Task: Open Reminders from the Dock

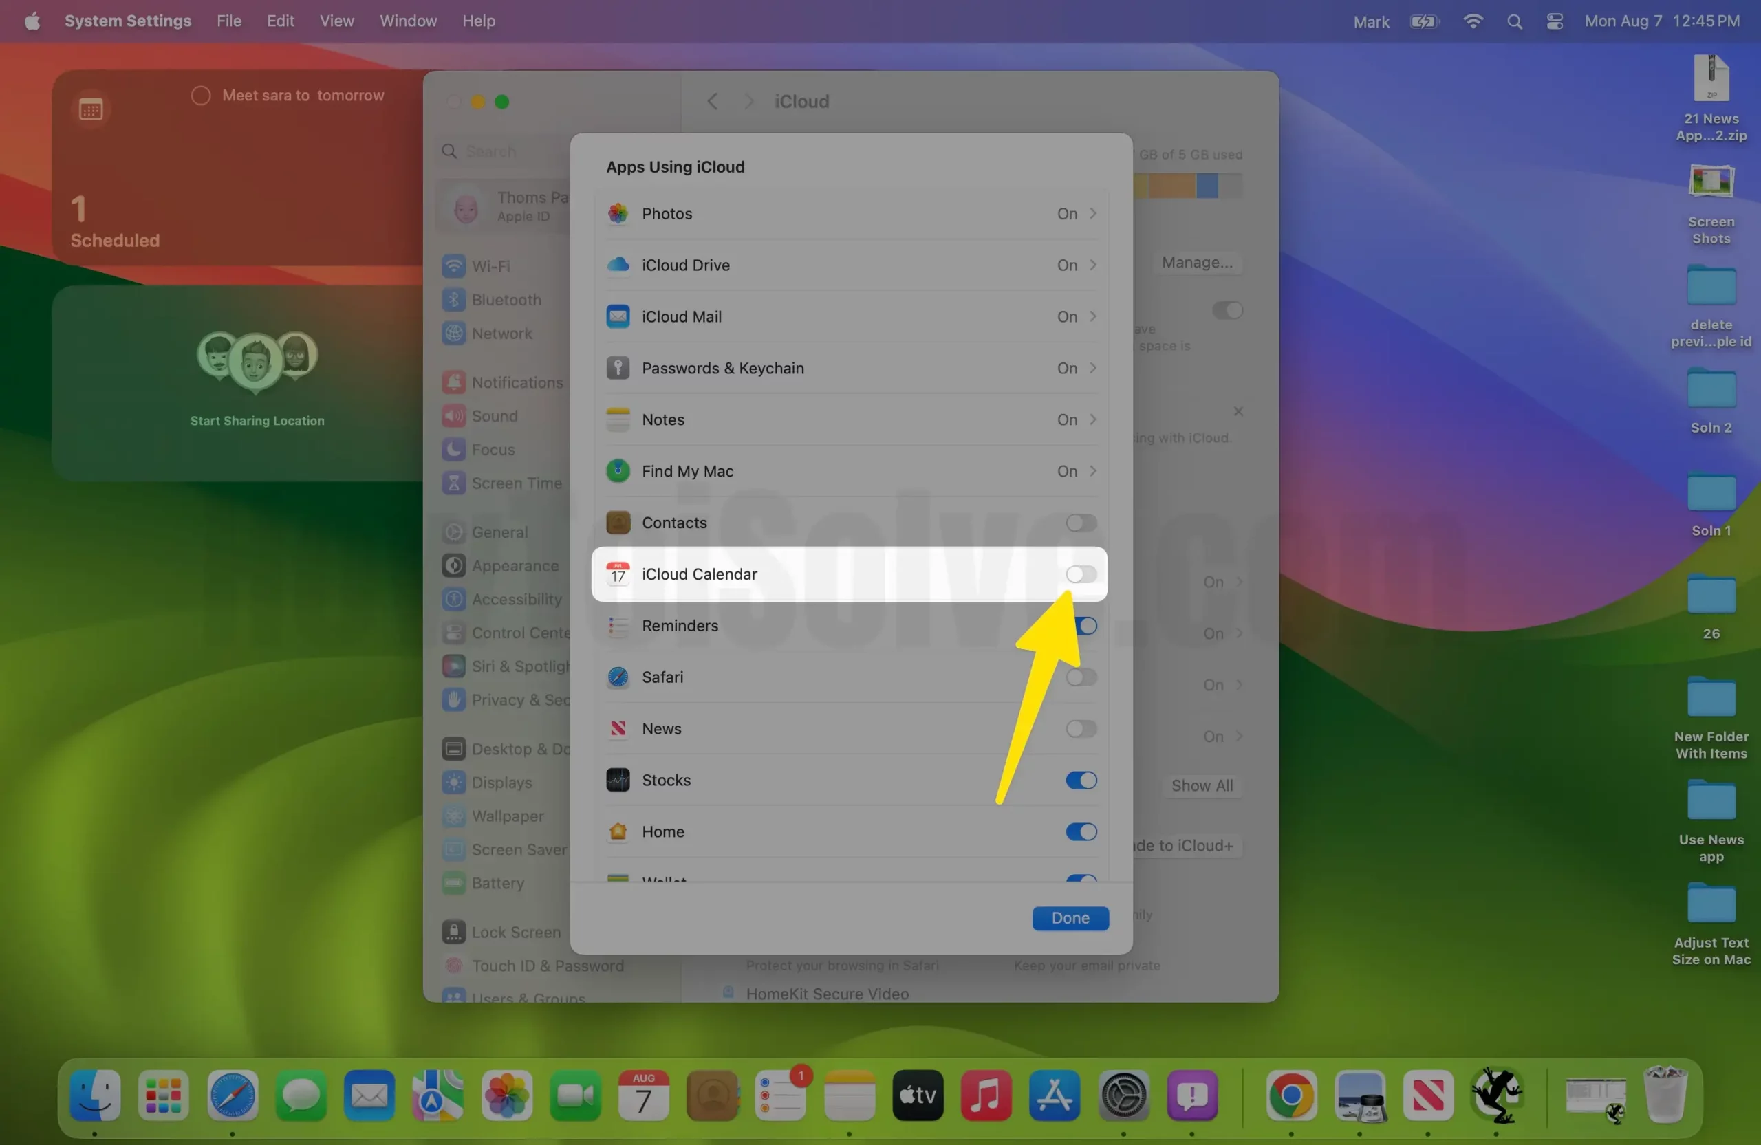Action: (x=781, y=1096)
